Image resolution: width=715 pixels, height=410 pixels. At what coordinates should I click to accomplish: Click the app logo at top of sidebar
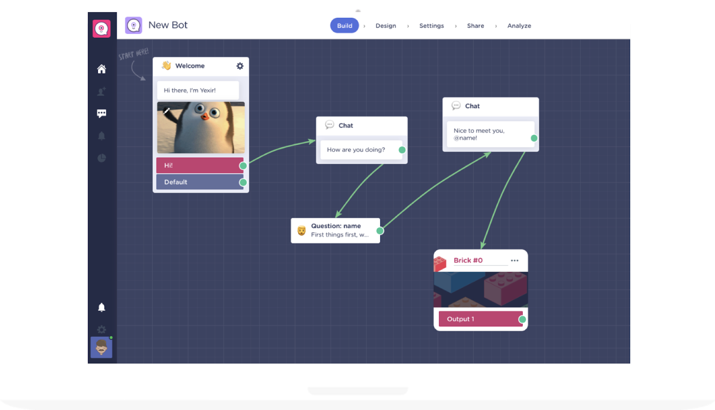(x=101, y=28)
